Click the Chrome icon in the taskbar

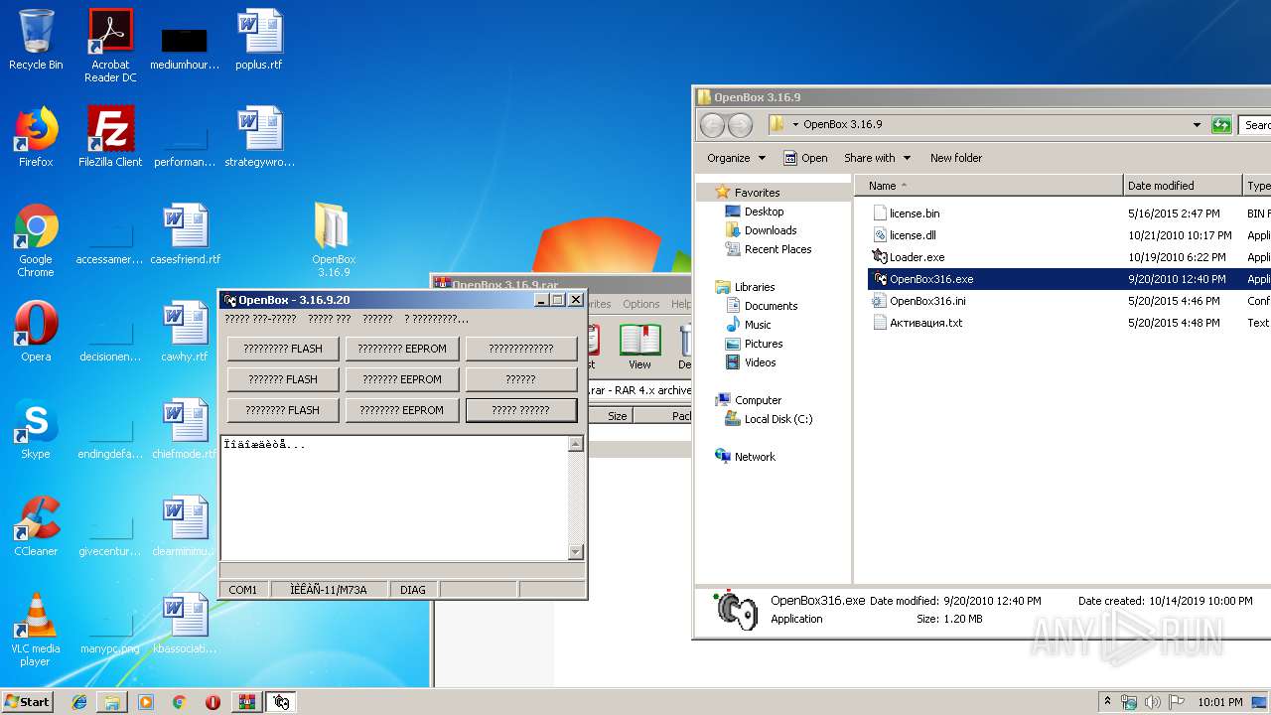click(179, 702)
